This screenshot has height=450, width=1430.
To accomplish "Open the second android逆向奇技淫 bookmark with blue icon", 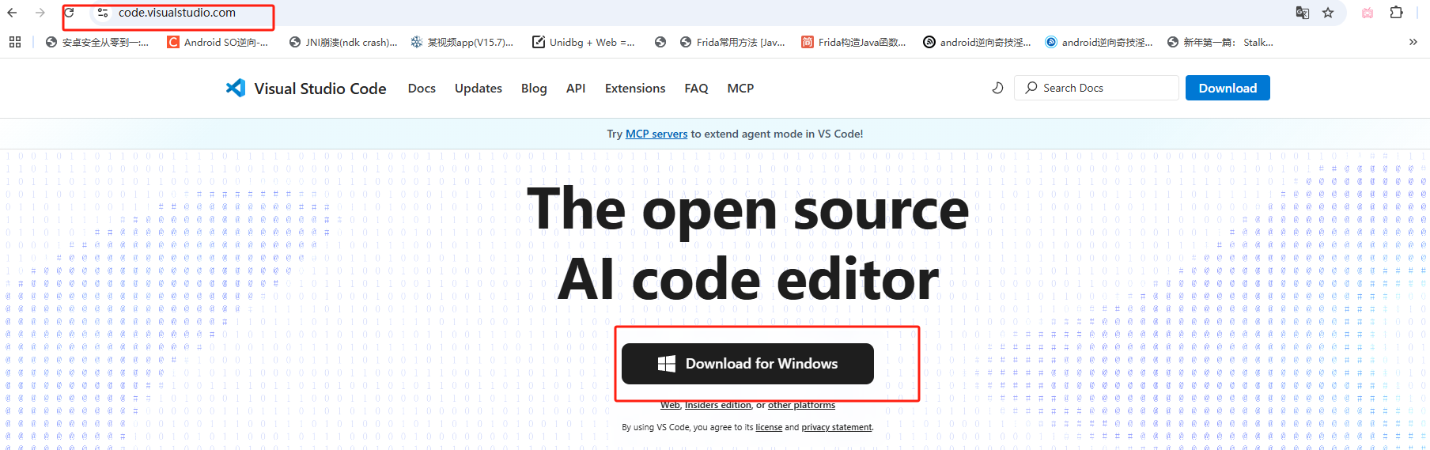I will pos(1099,43).
